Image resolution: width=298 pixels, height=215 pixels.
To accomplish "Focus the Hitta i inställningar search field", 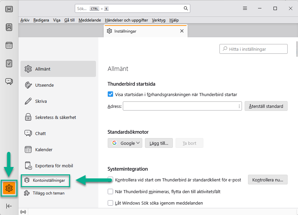I will tap(253, 49).
